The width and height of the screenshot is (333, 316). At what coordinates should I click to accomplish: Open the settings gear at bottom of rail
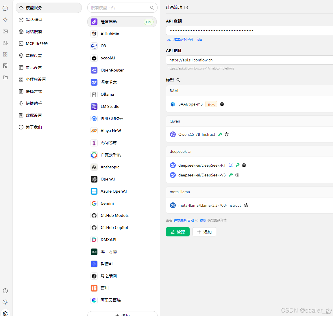click(x=5, y=313)
